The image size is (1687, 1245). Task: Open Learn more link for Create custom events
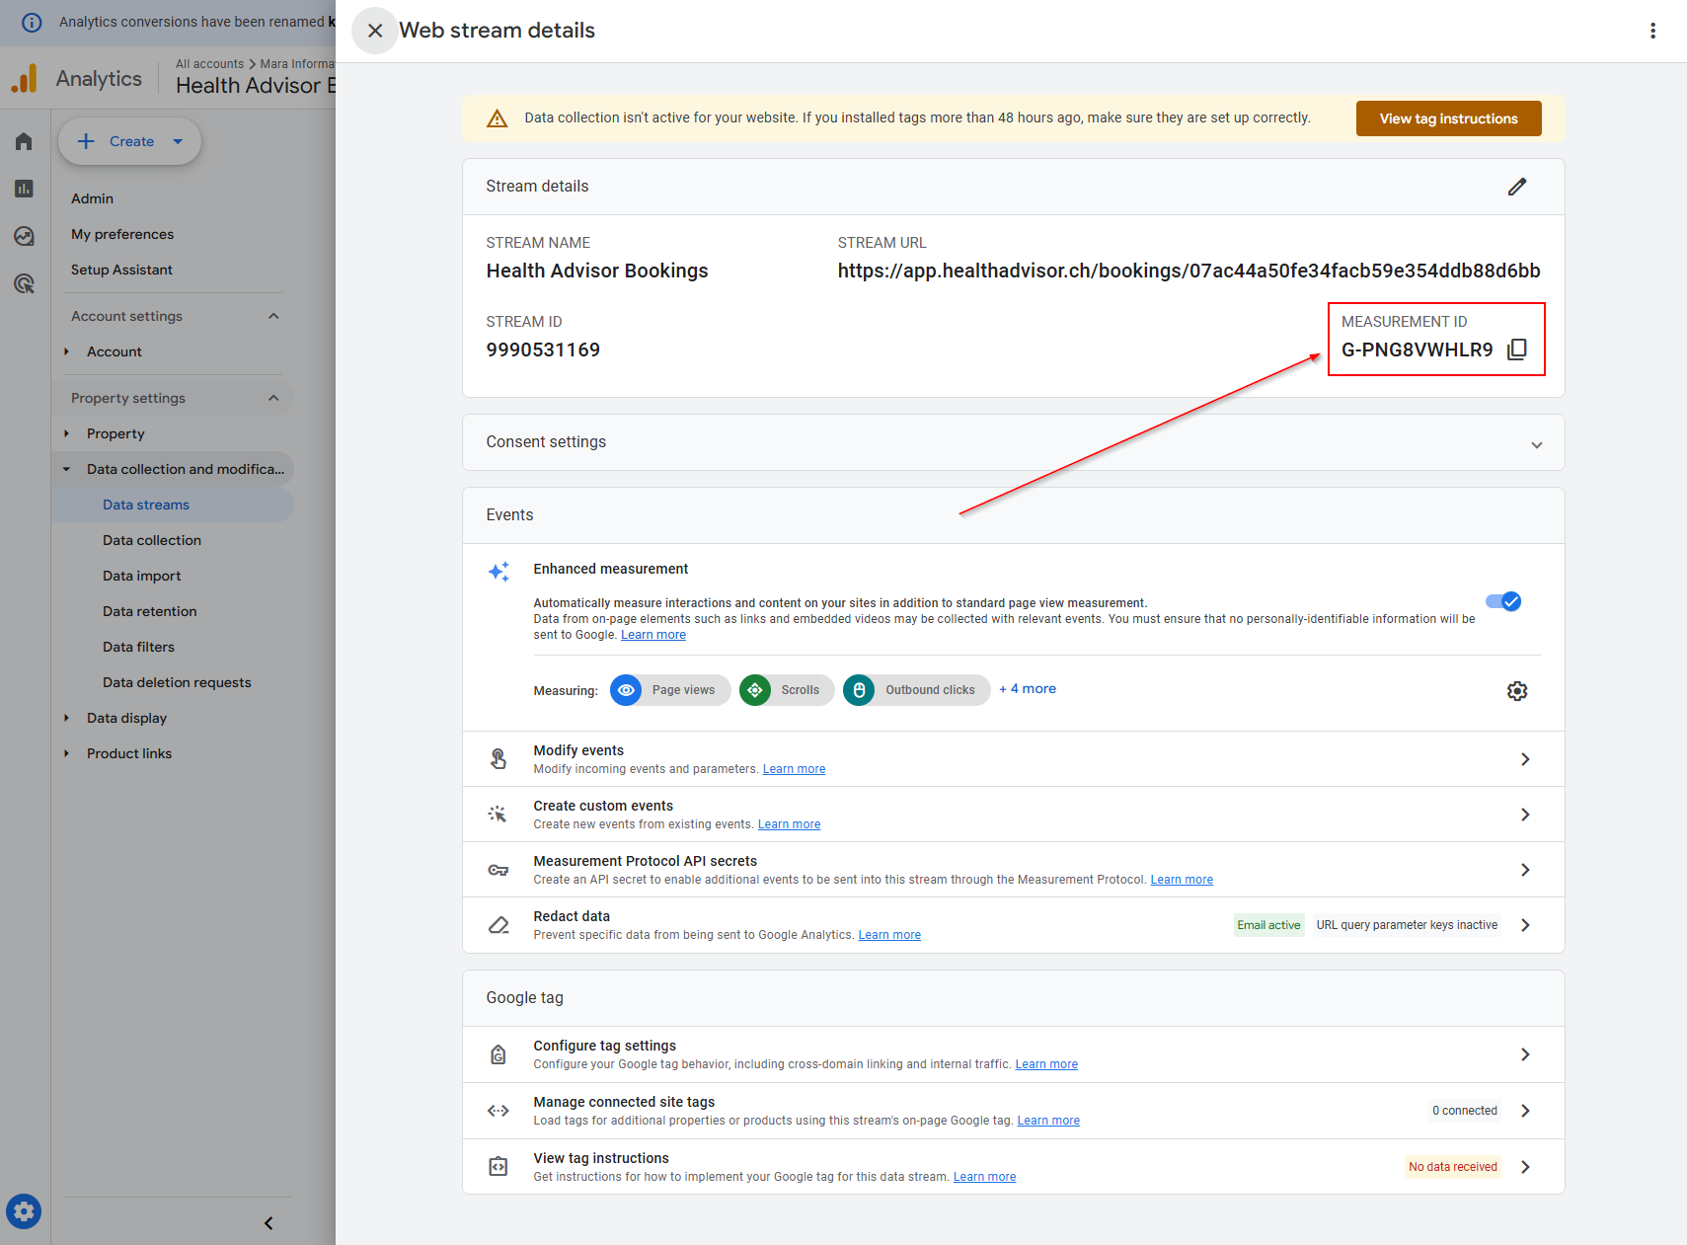tap(789, 824)
